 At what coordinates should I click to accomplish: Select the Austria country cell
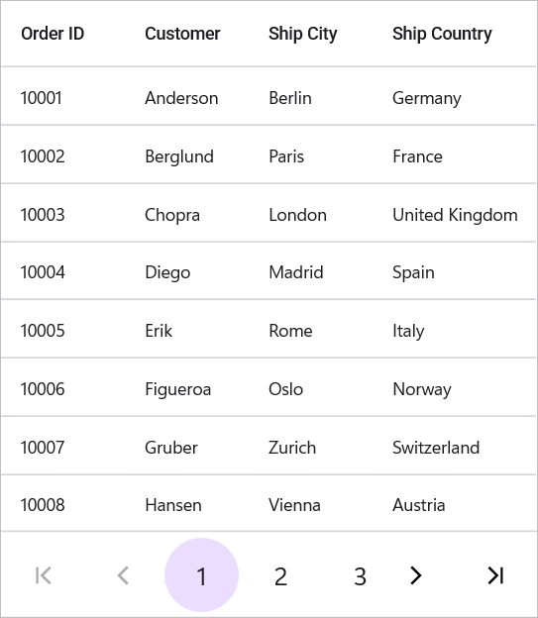(418, 505)
